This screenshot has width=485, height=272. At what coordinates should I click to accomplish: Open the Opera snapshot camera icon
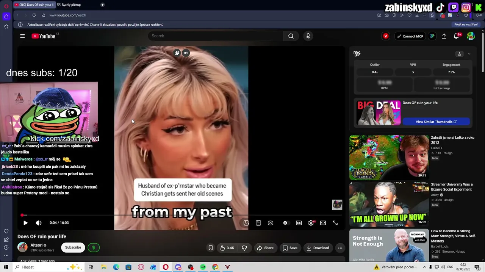[x=386, y=15]
